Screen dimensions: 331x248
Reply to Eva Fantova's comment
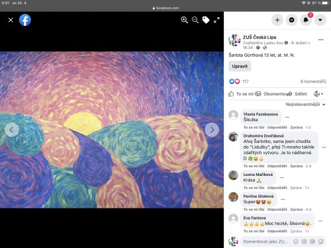tap(277, 231)
